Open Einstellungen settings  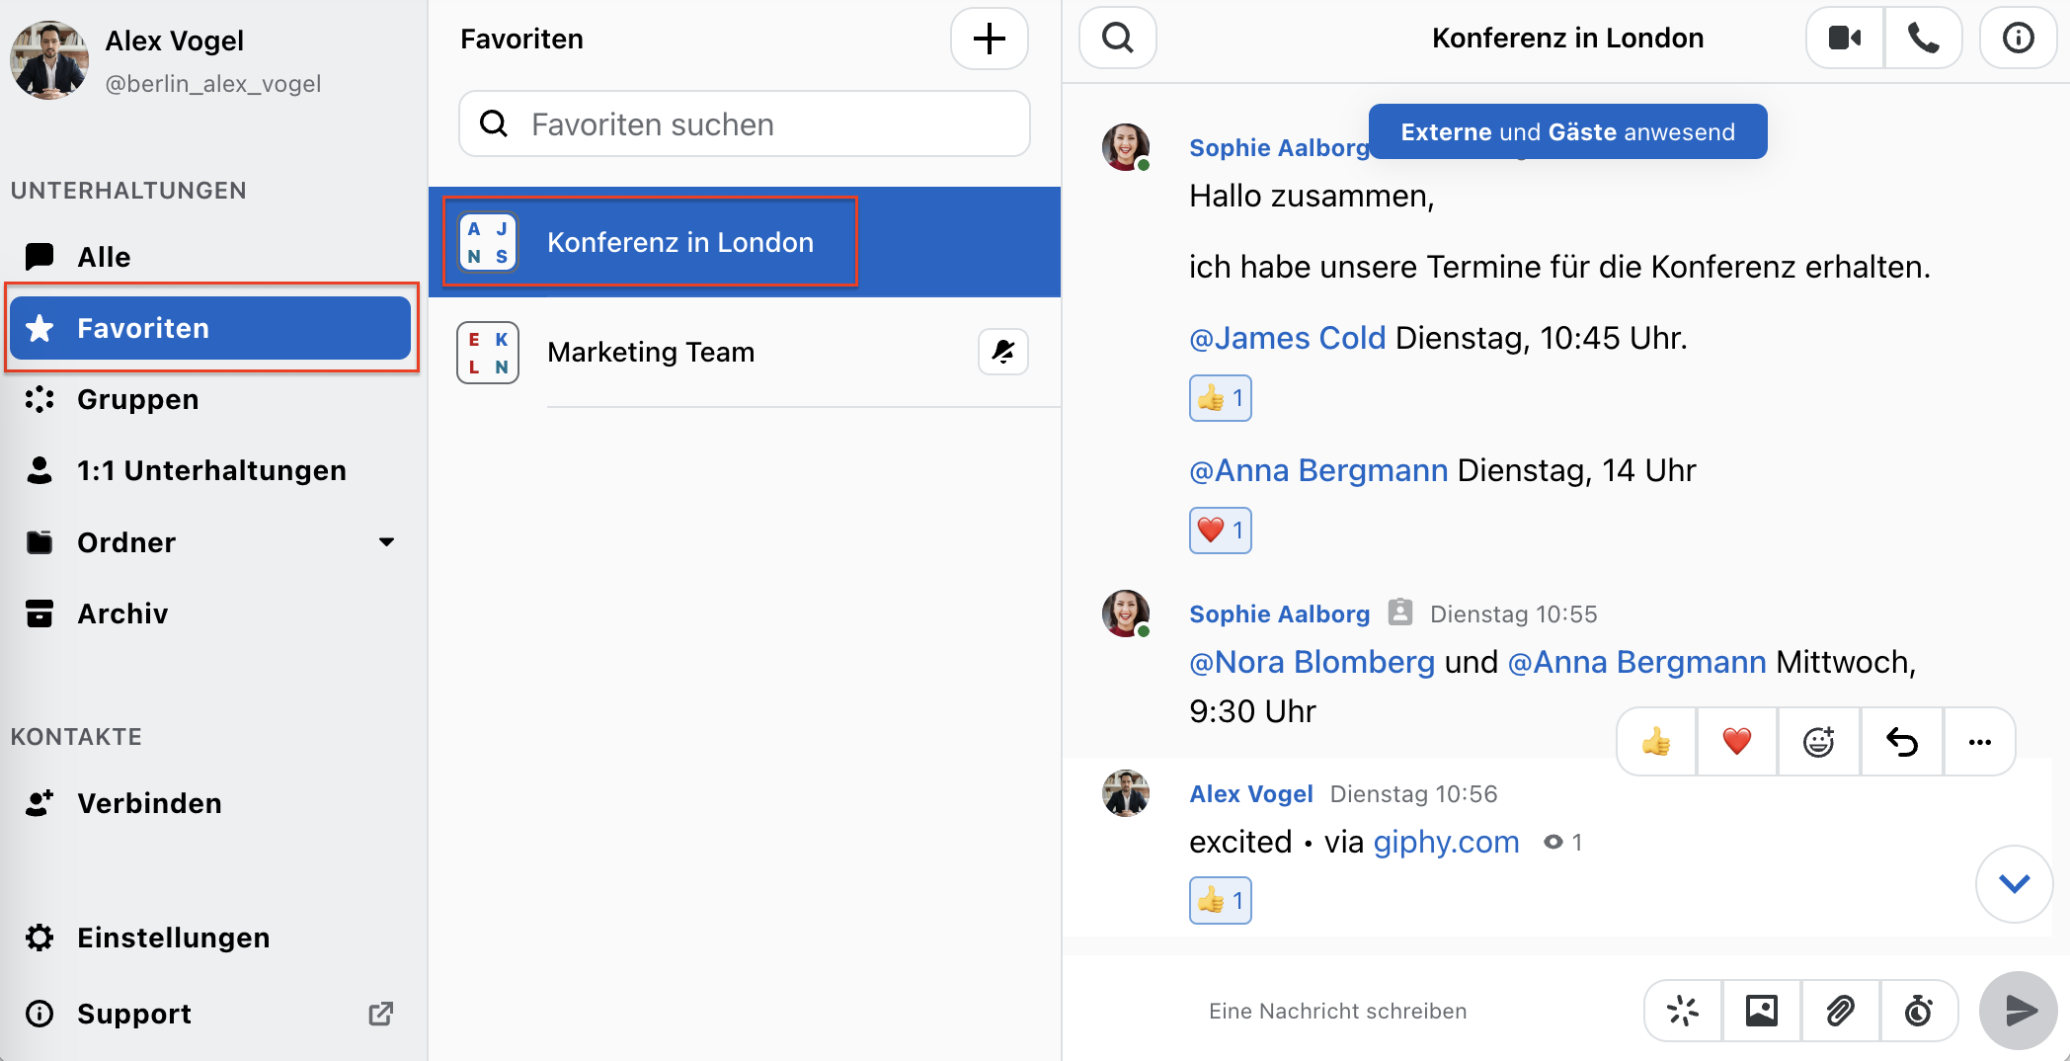[210, 938]
